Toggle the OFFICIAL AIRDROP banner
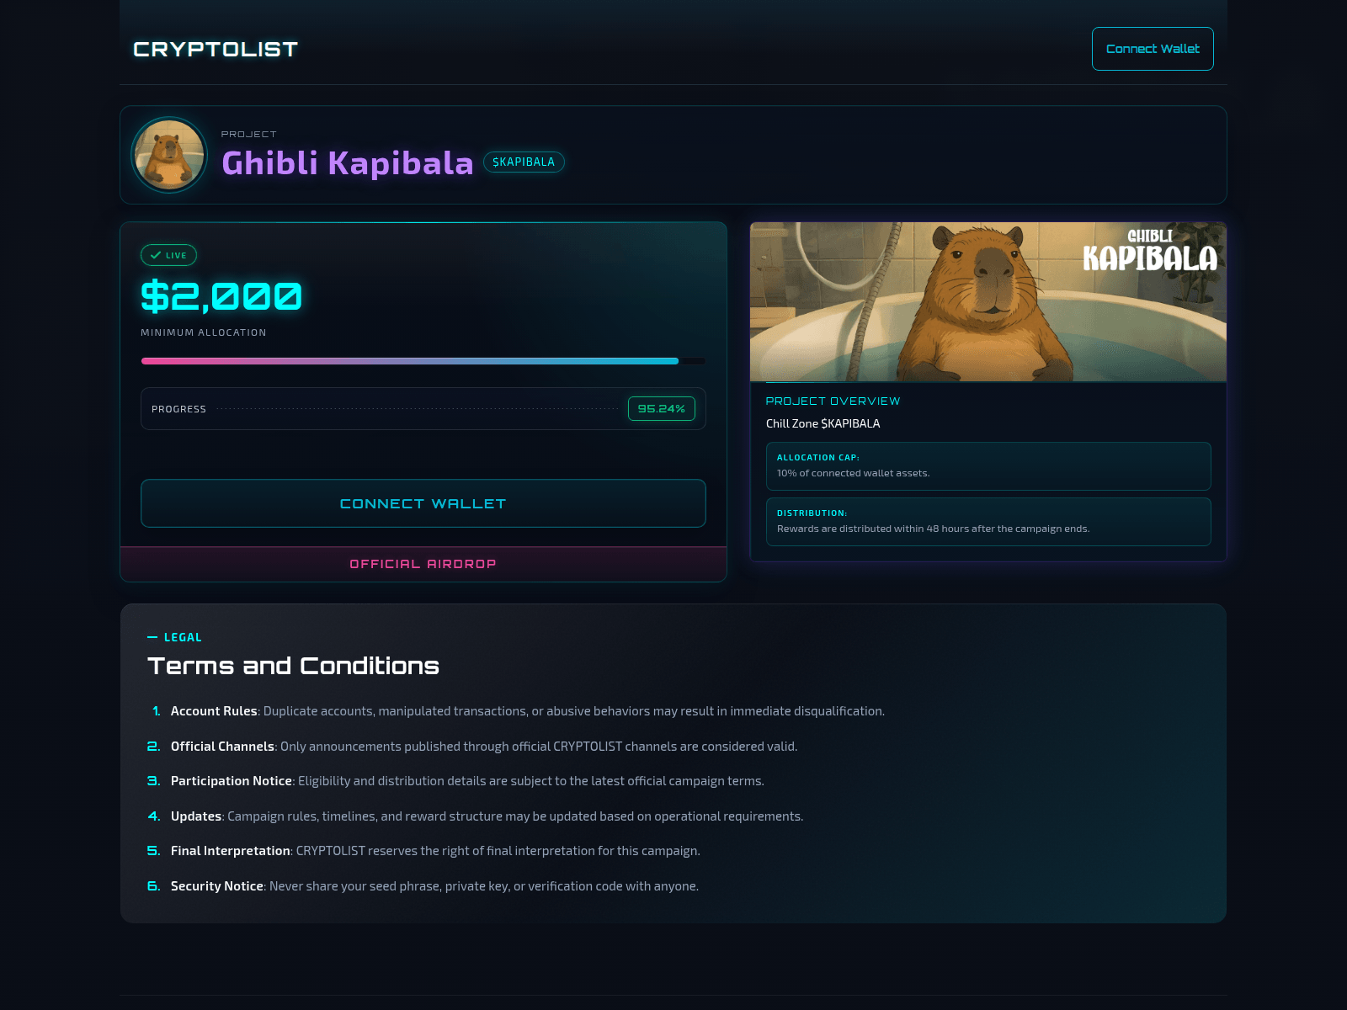 423,564
